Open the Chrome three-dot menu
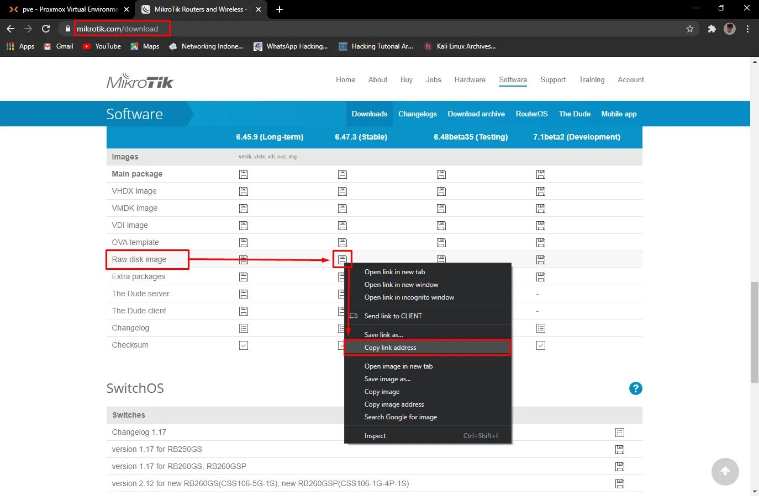The height and width of the screenshot is (496, 759). (747, 29)
